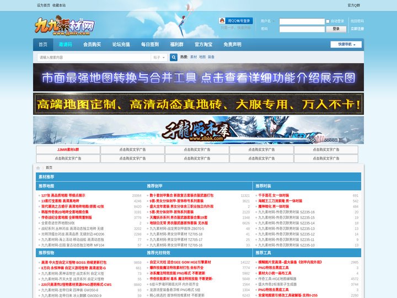Open 素材大小统一画布工具 post
The width and height of the screenshot is (397, 298).
[x=275, y=273]
